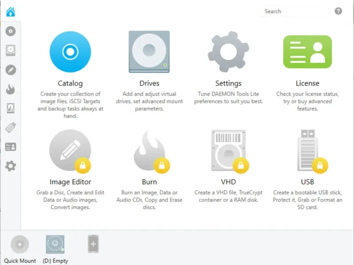
Task: Click "Check your license status" description
Action: click(x=308, y=101)
